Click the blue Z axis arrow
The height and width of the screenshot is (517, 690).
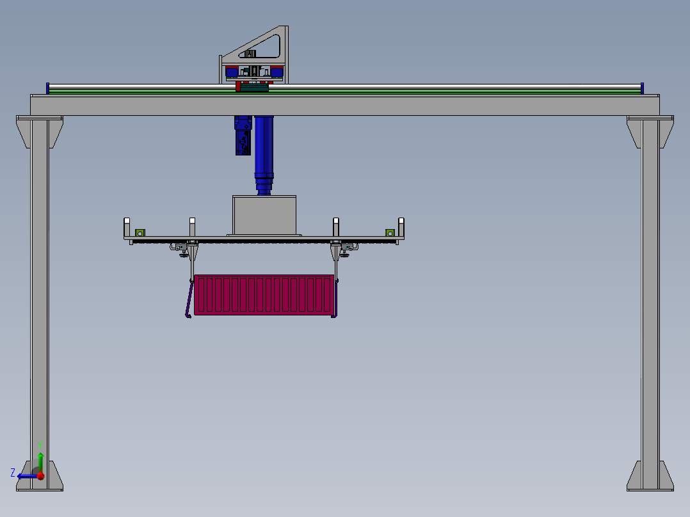[26, 476]
